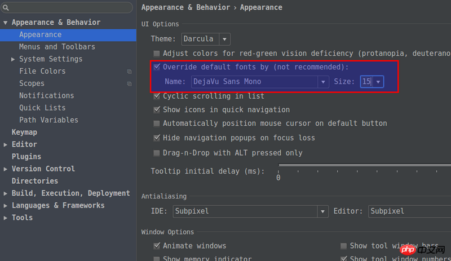
Task: Click the copy icon beside Scopes
Action: pyautogui.click(x=129, y=84)
